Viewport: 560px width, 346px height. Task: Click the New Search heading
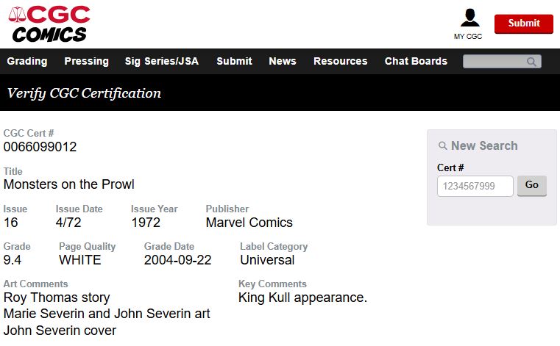click(x=483, y=145)
